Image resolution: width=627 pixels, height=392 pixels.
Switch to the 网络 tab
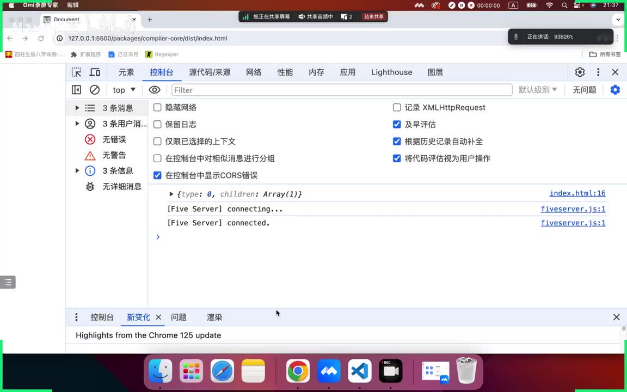click(254, 72)
